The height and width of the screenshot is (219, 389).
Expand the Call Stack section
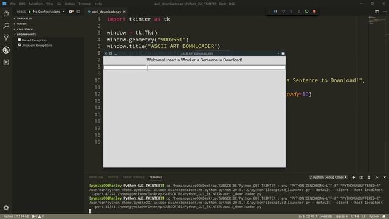[x=24, y=29]
